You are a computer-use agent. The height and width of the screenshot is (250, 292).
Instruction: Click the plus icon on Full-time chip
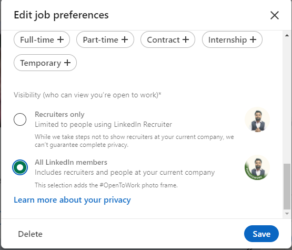tap(61, 39)
